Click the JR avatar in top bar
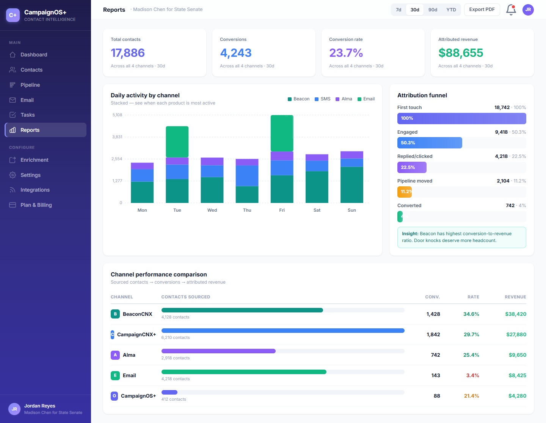This screenshot has height=423, width=546. [x=528, y=10]
